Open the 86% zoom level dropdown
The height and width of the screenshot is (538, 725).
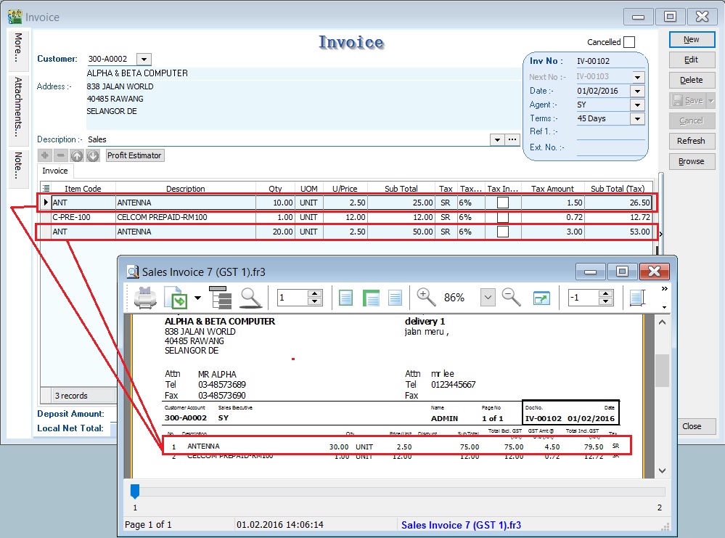coord(488,297)
